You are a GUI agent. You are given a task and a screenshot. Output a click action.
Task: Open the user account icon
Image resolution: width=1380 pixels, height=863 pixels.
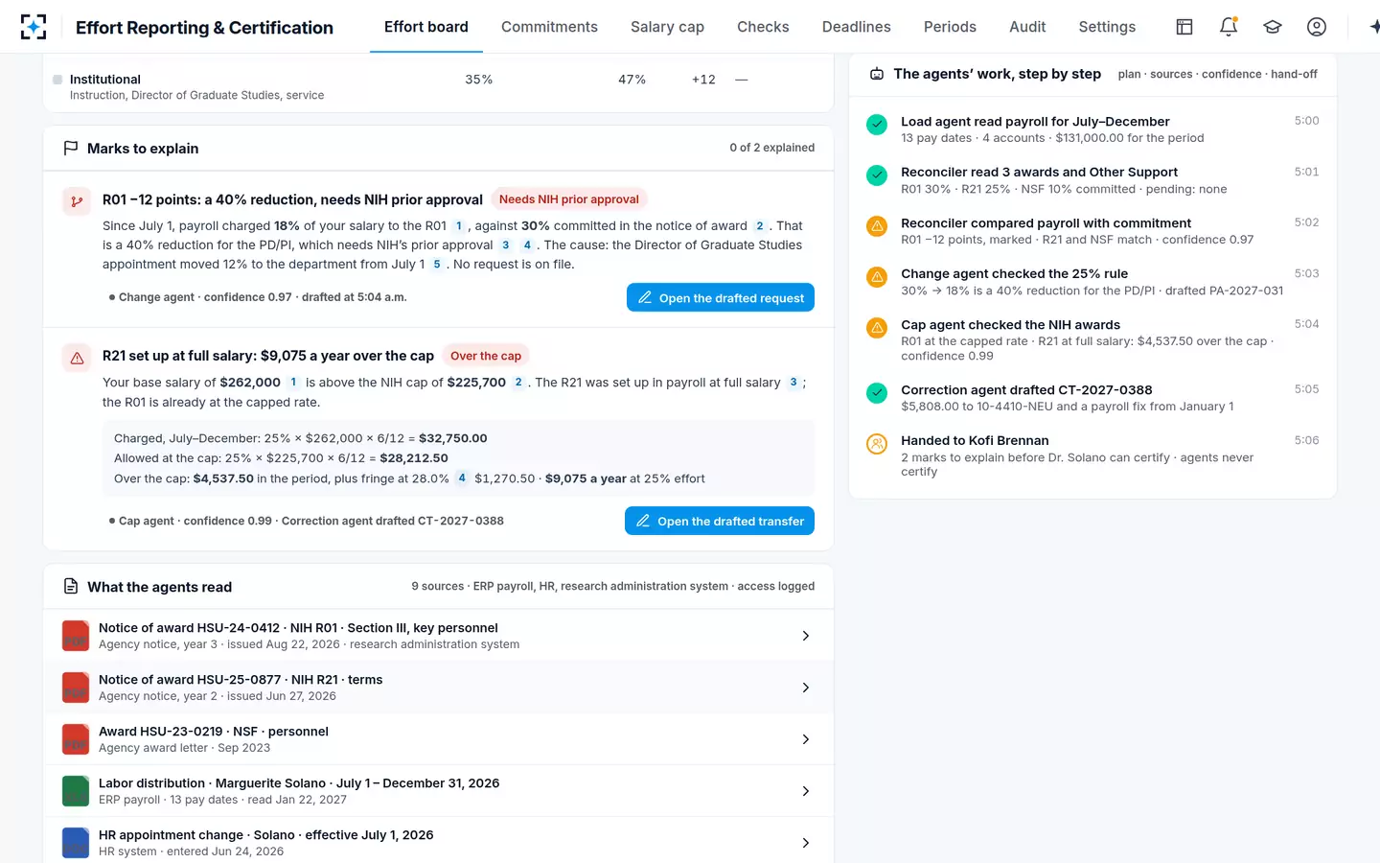[1317, 27]
